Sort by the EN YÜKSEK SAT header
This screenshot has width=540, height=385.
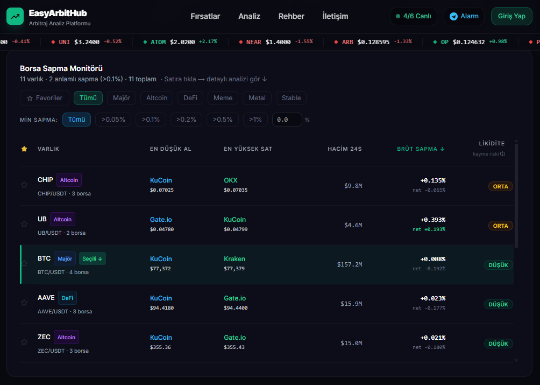point(248,149)
